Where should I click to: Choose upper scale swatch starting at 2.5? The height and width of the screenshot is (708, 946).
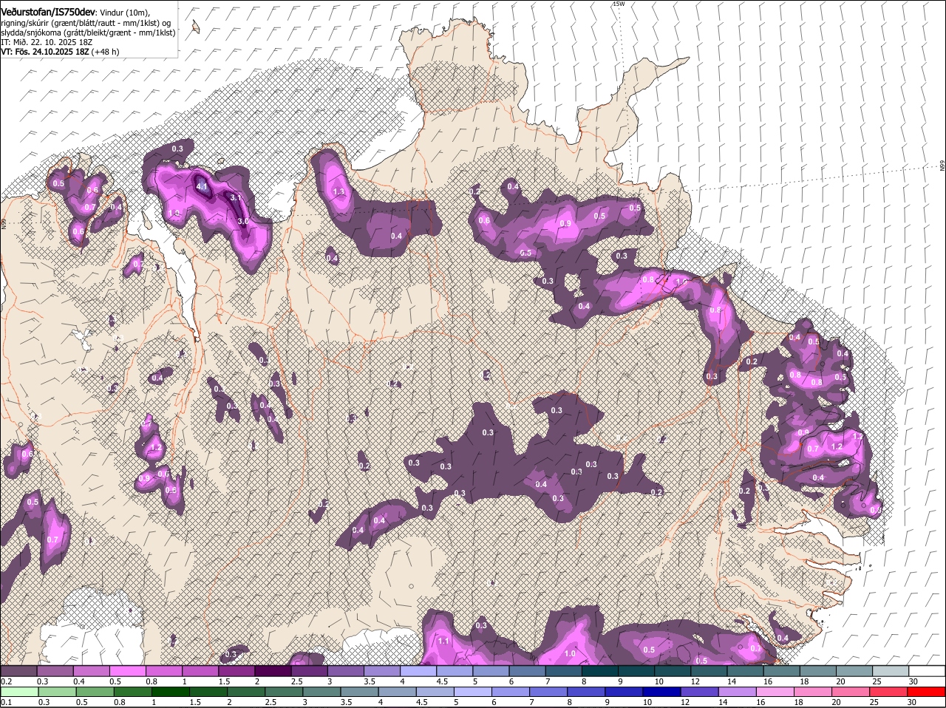point(309,671)
